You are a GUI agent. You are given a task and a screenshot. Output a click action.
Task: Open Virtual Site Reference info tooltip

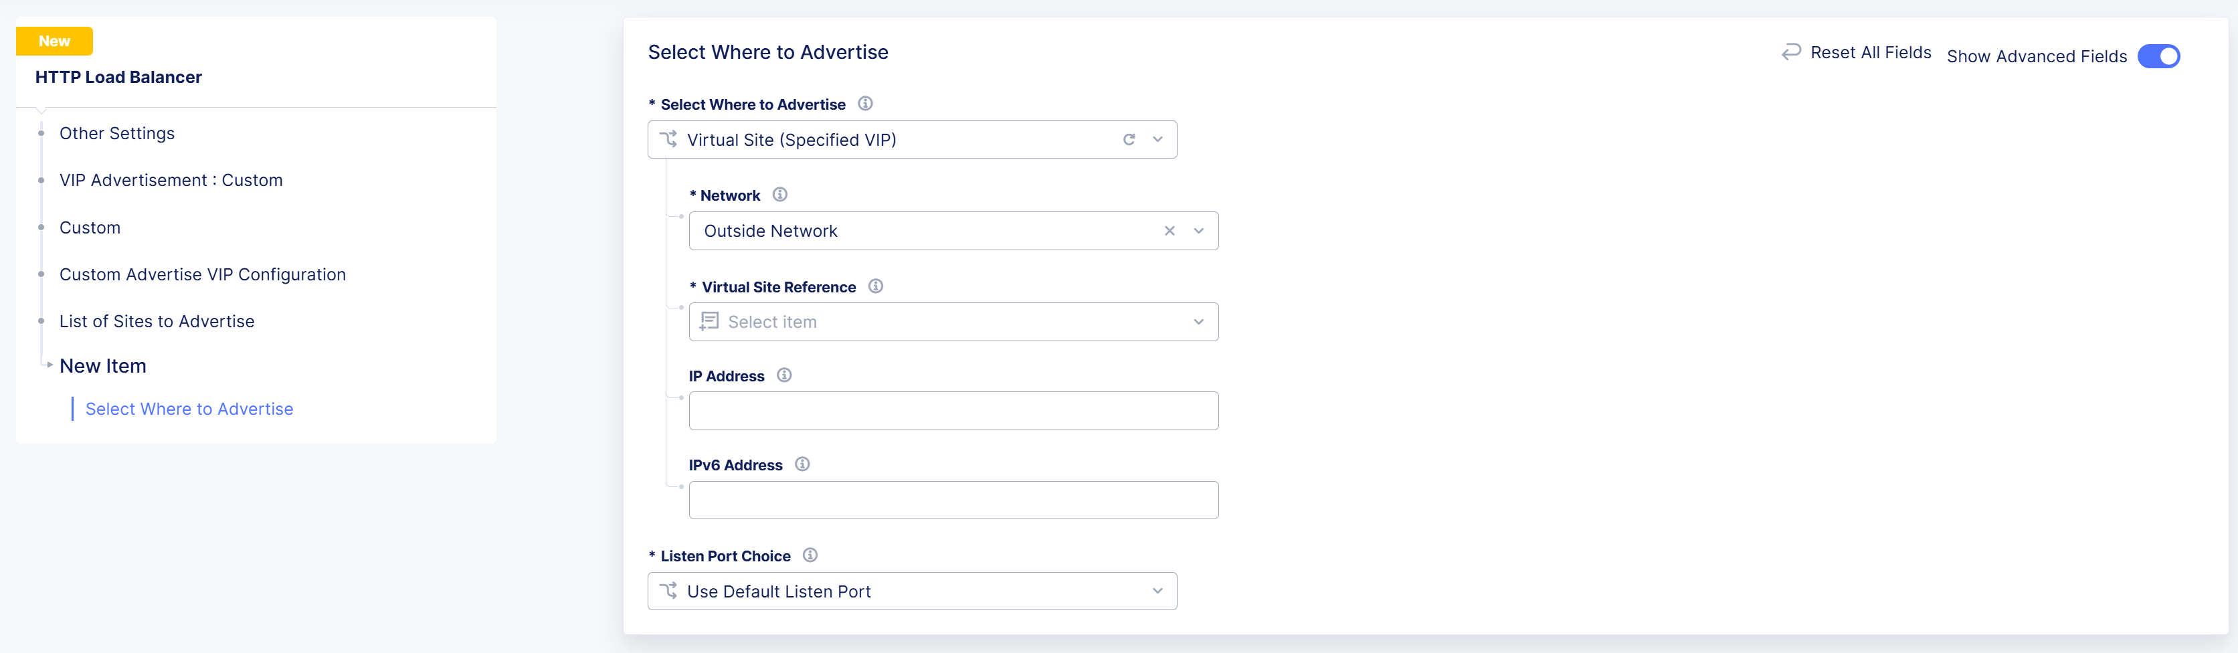coord(875,286)
